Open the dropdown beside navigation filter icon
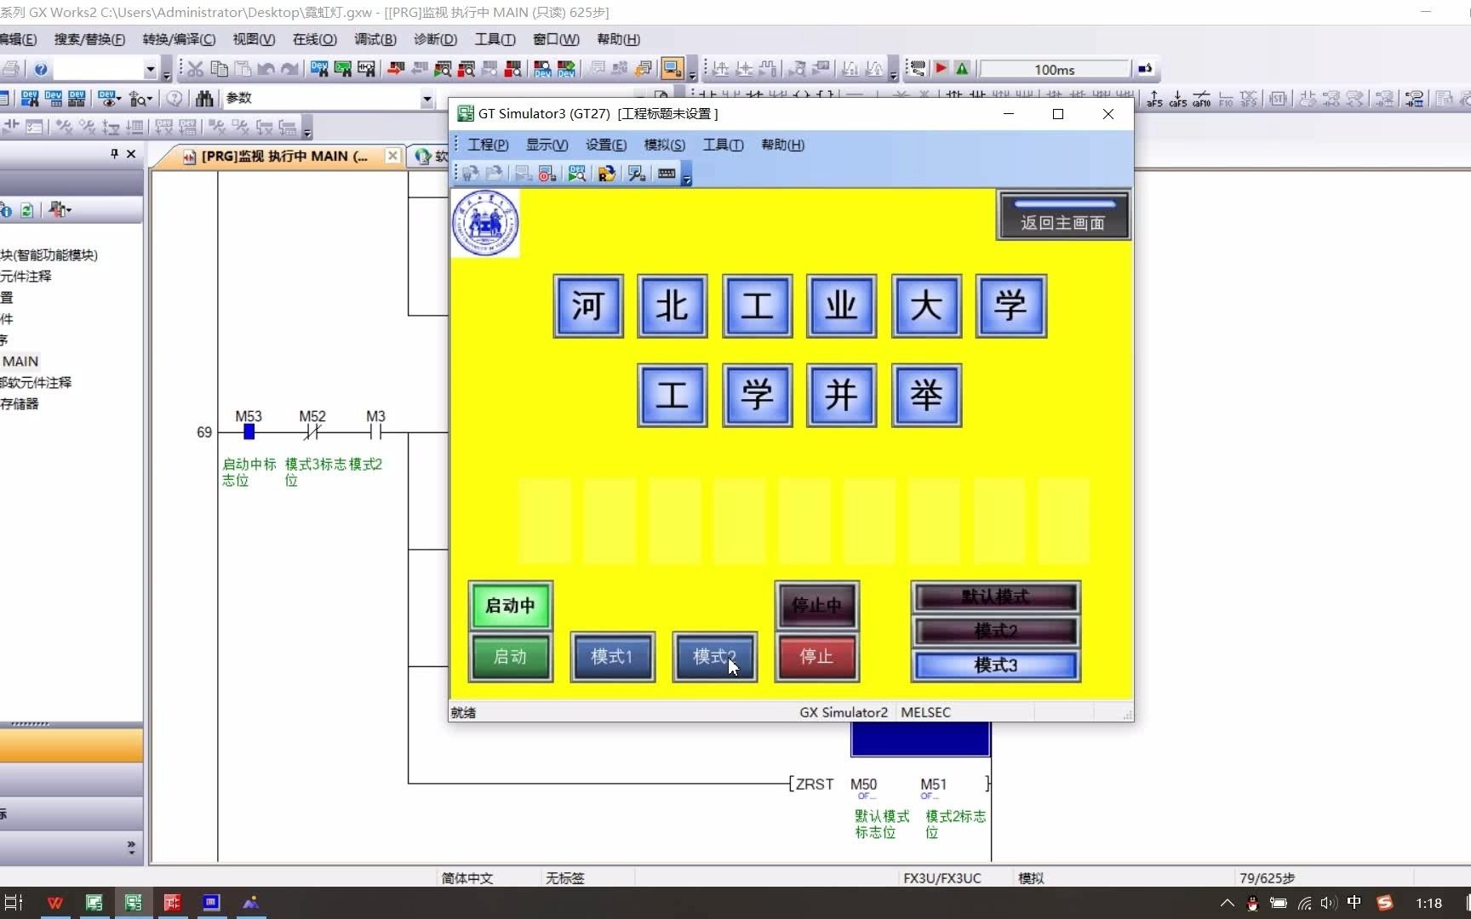Screen dimensions: 1471x919 pos(68,210)
